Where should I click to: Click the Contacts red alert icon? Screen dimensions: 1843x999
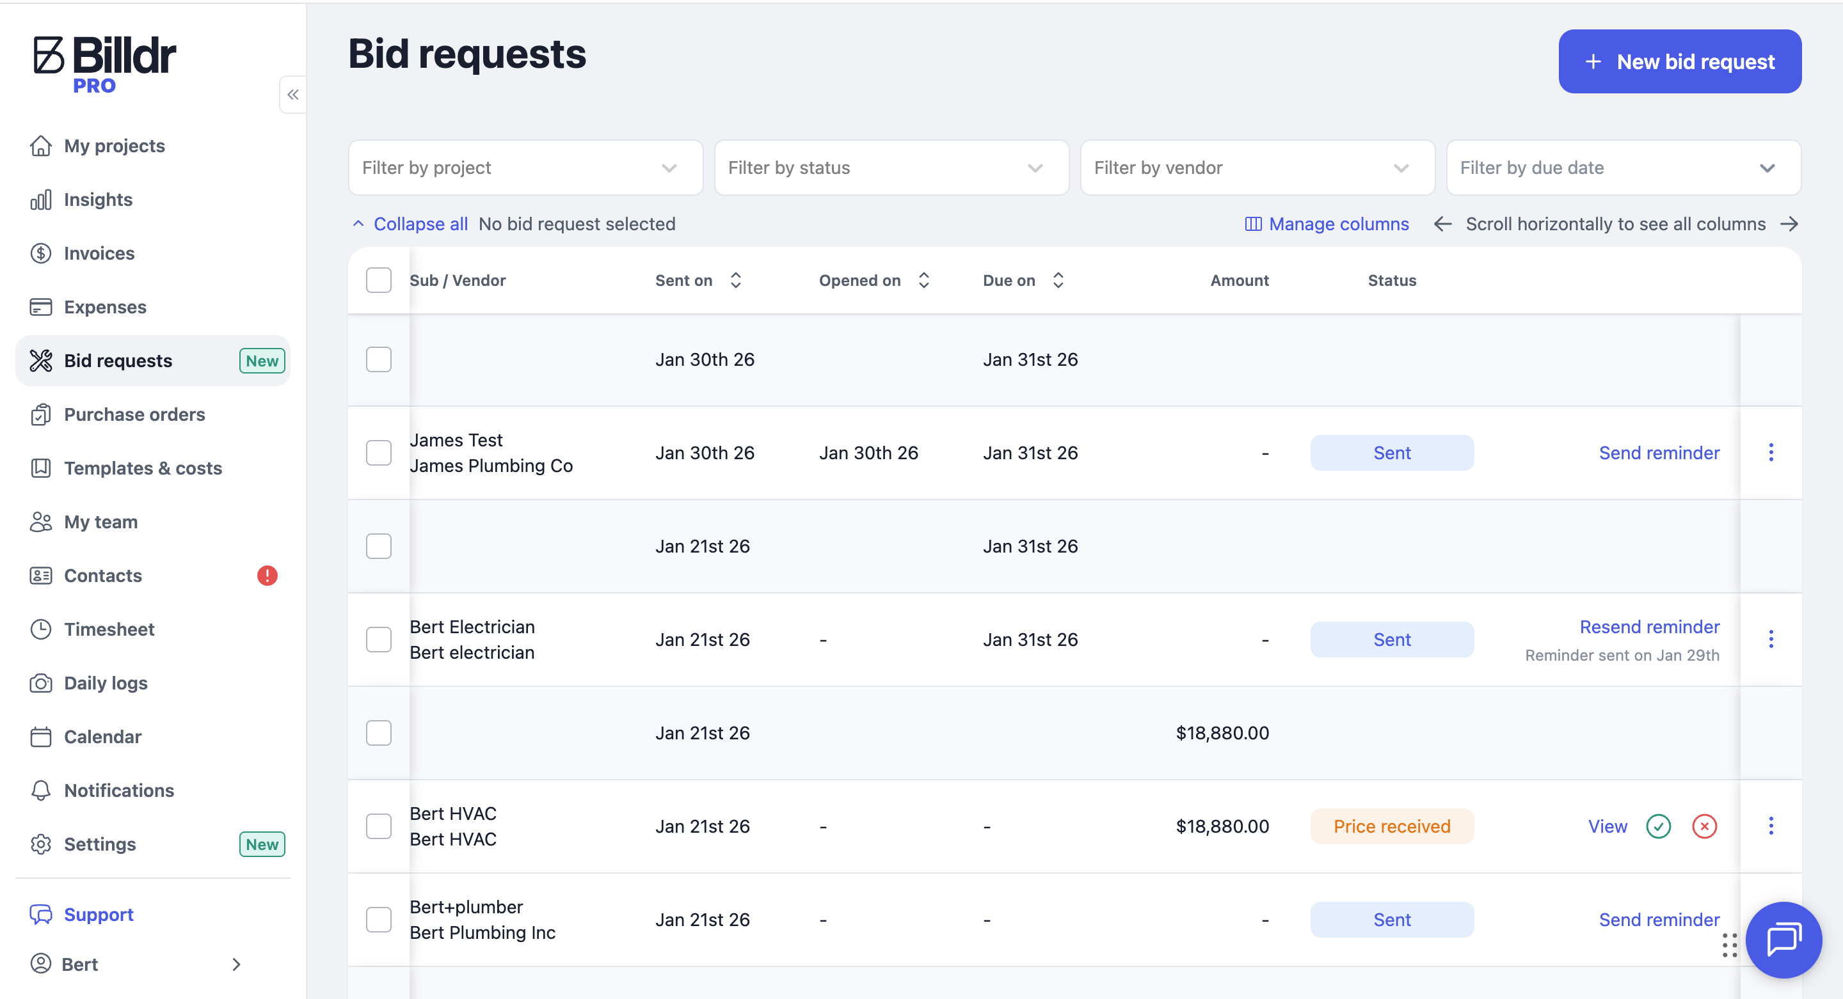267,575
